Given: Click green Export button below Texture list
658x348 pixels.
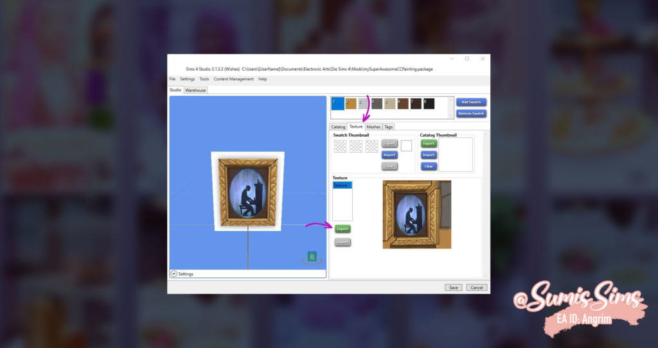Looking at the screenshot, I should [x=342, y=229].
